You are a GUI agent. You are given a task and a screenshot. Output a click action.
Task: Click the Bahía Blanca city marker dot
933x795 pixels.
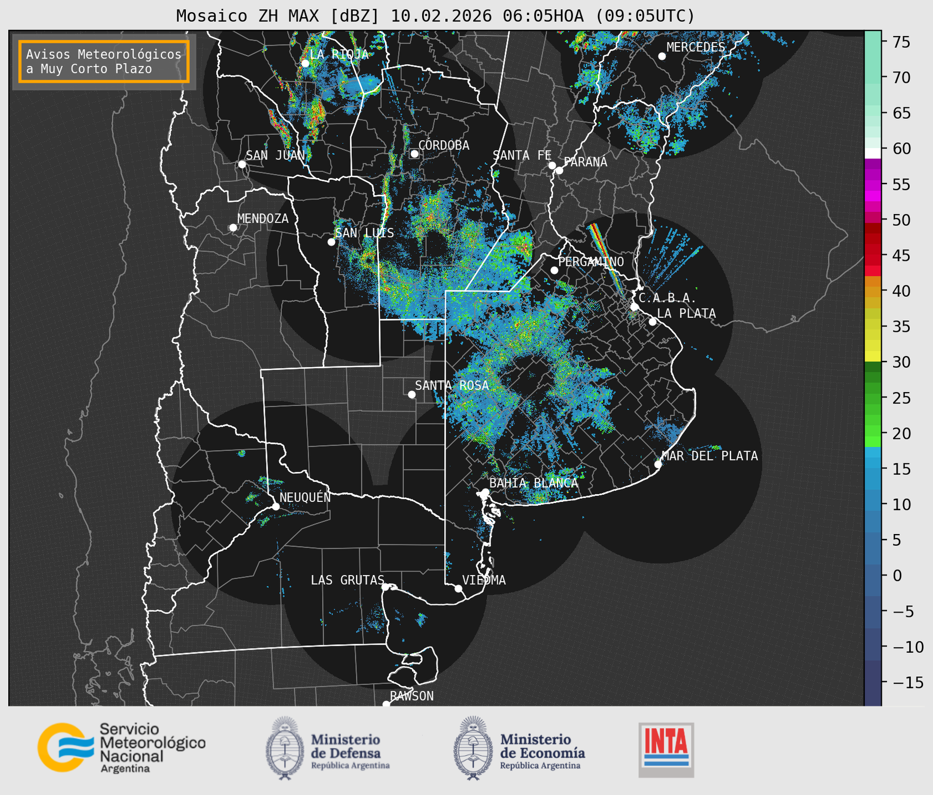point(485,492)
